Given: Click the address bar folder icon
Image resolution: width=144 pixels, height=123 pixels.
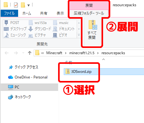Looking at the screenshot, I should 37,53.
